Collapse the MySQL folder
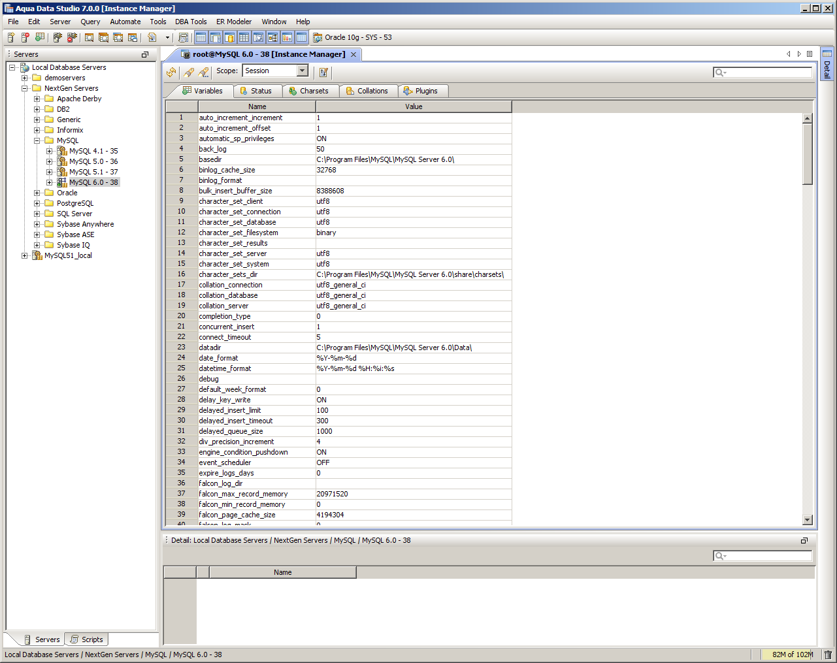837x663 pixels. coord(37,140)
